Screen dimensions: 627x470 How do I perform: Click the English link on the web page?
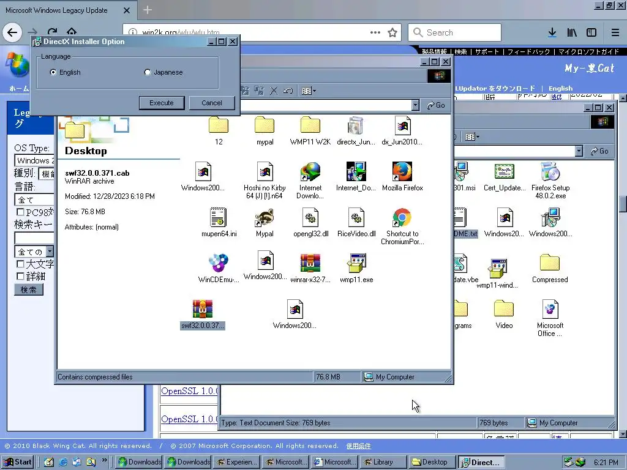(x=560, y=88)
